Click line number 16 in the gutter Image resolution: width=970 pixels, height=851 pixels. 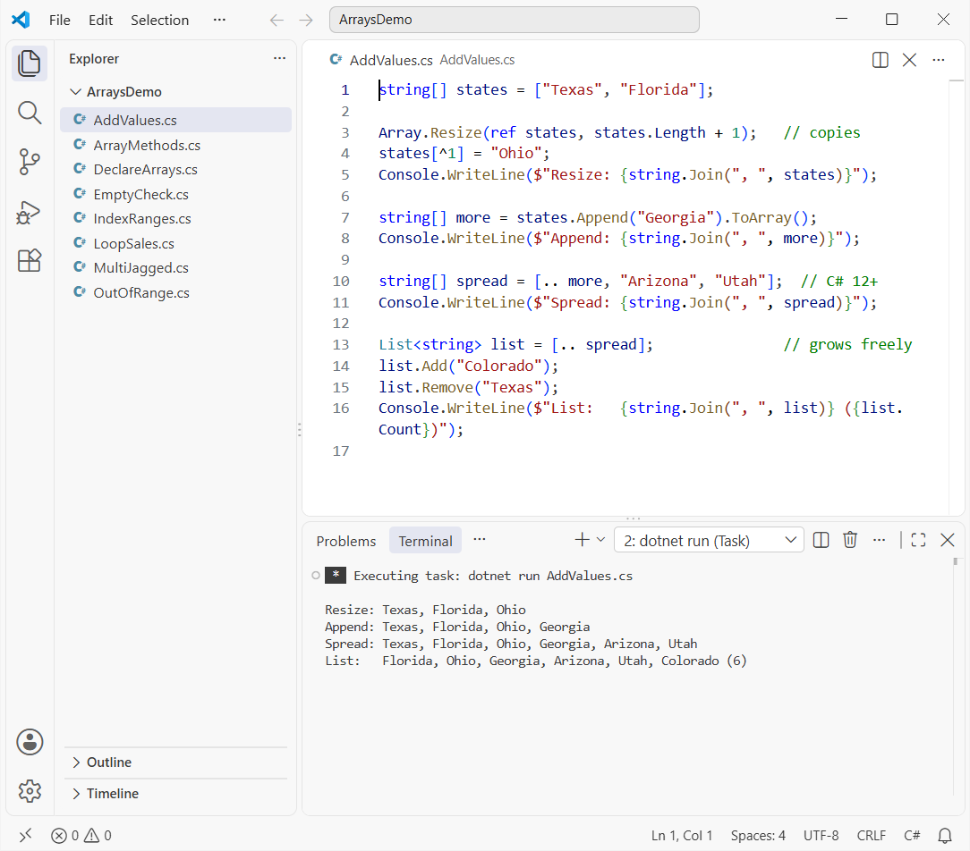(x=341, y=409)
